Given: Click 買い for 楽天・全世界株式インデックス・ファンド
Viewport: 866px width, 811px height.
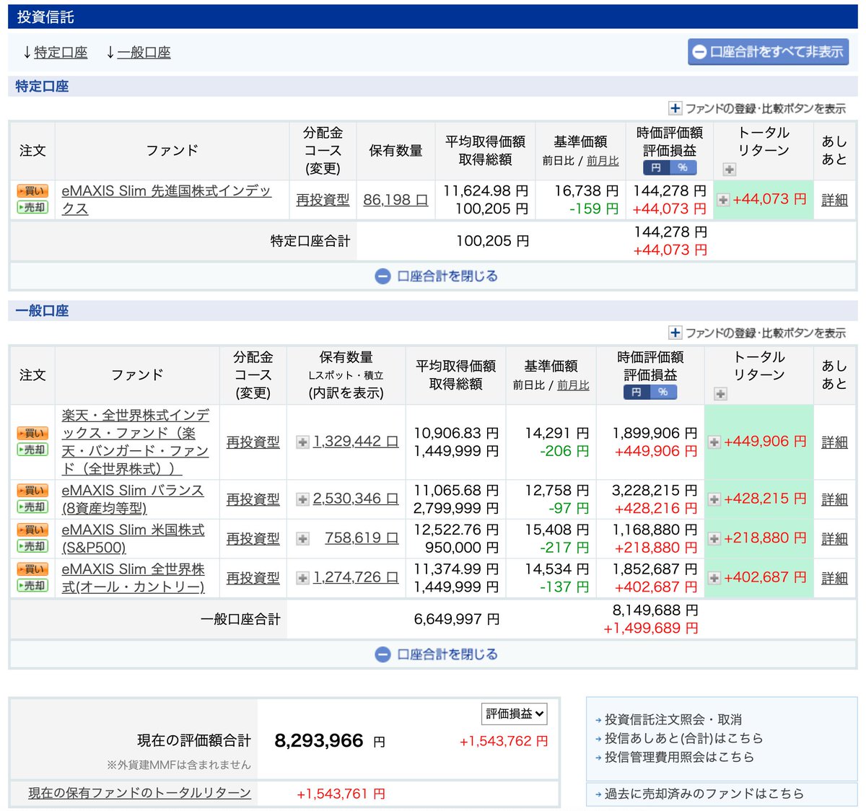Looking at the screenshot, I should [32, 434].
